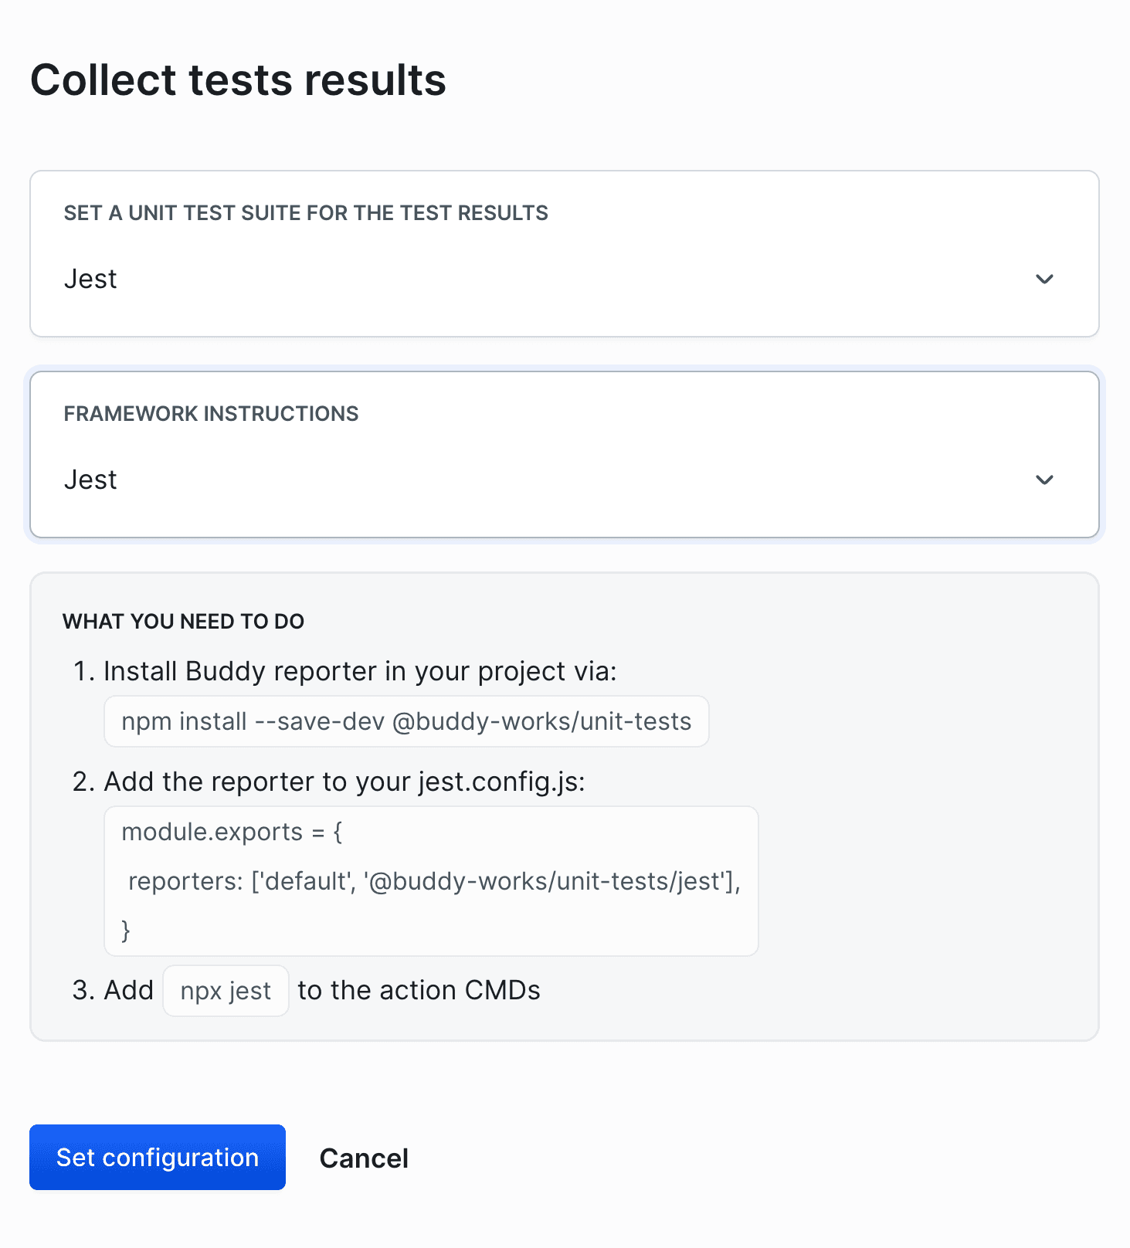Click the chevron on the Jest suite dropdown
This screenshot has height=1248, width=1130.
tap(1043, 279)
